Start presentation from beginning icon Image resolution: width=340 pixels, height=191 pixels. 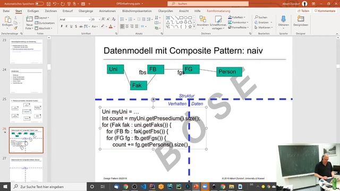pyautogui.click(x=69, y=4)
